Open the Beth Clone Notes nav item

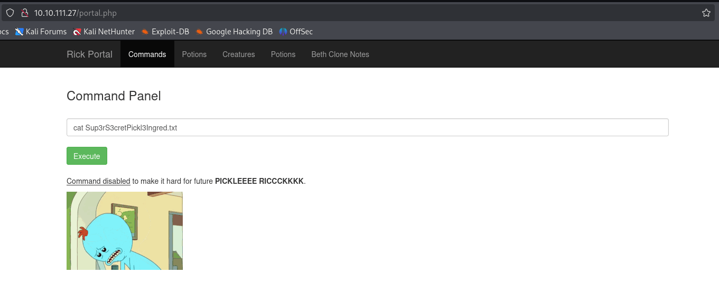[340, 54]
